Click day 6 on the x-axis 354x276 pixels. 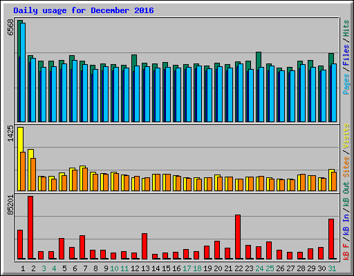[x=75, y=268]
